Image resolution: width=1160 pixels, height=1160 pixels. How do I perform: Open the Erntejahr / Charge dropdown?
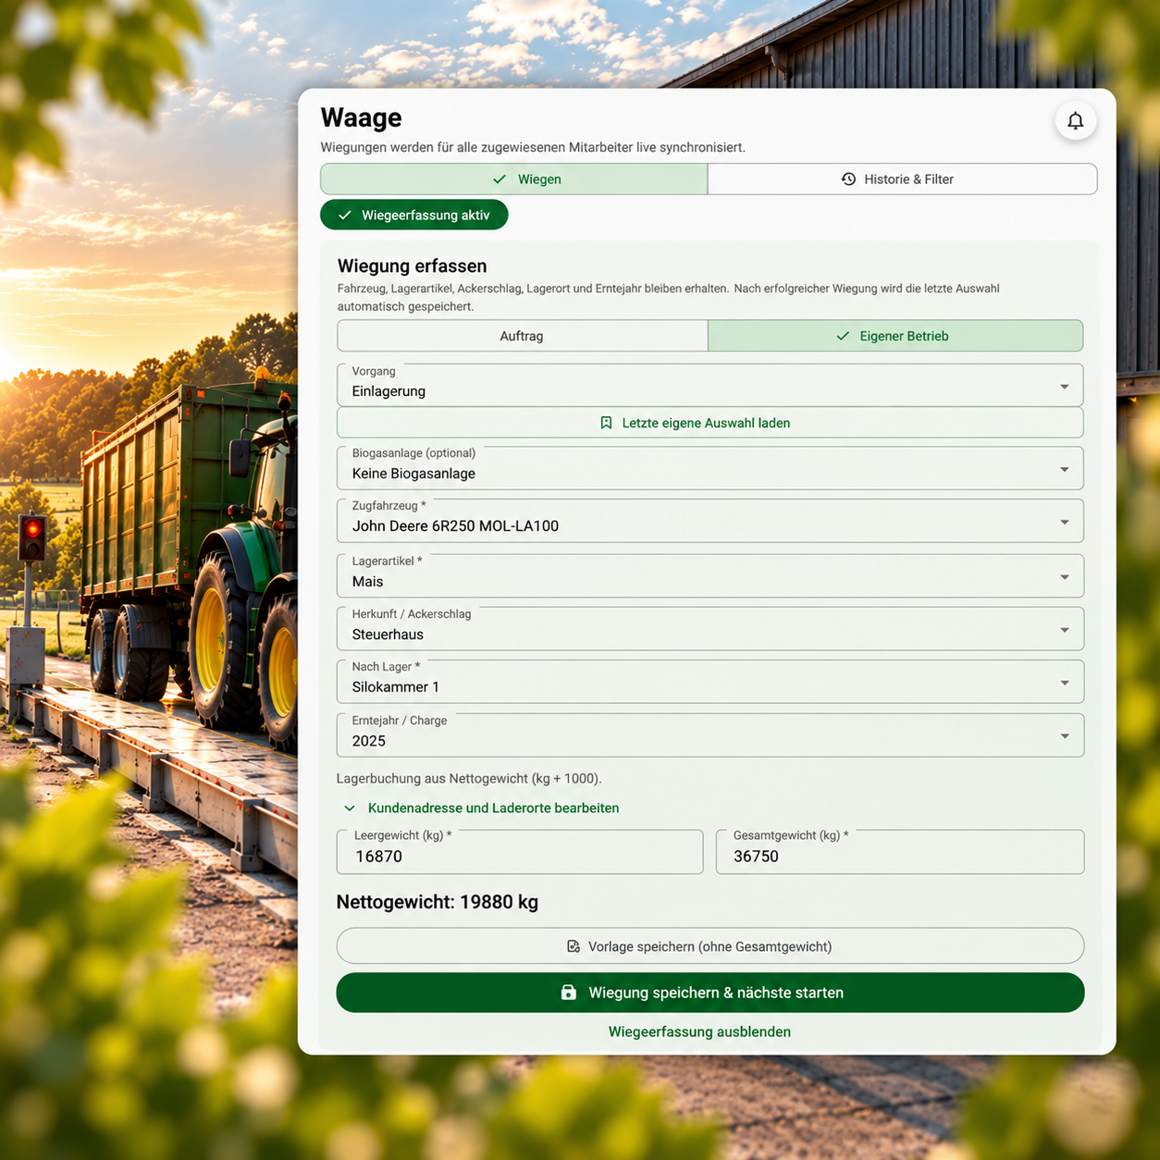pyautogui.click(x=710, y=735)
